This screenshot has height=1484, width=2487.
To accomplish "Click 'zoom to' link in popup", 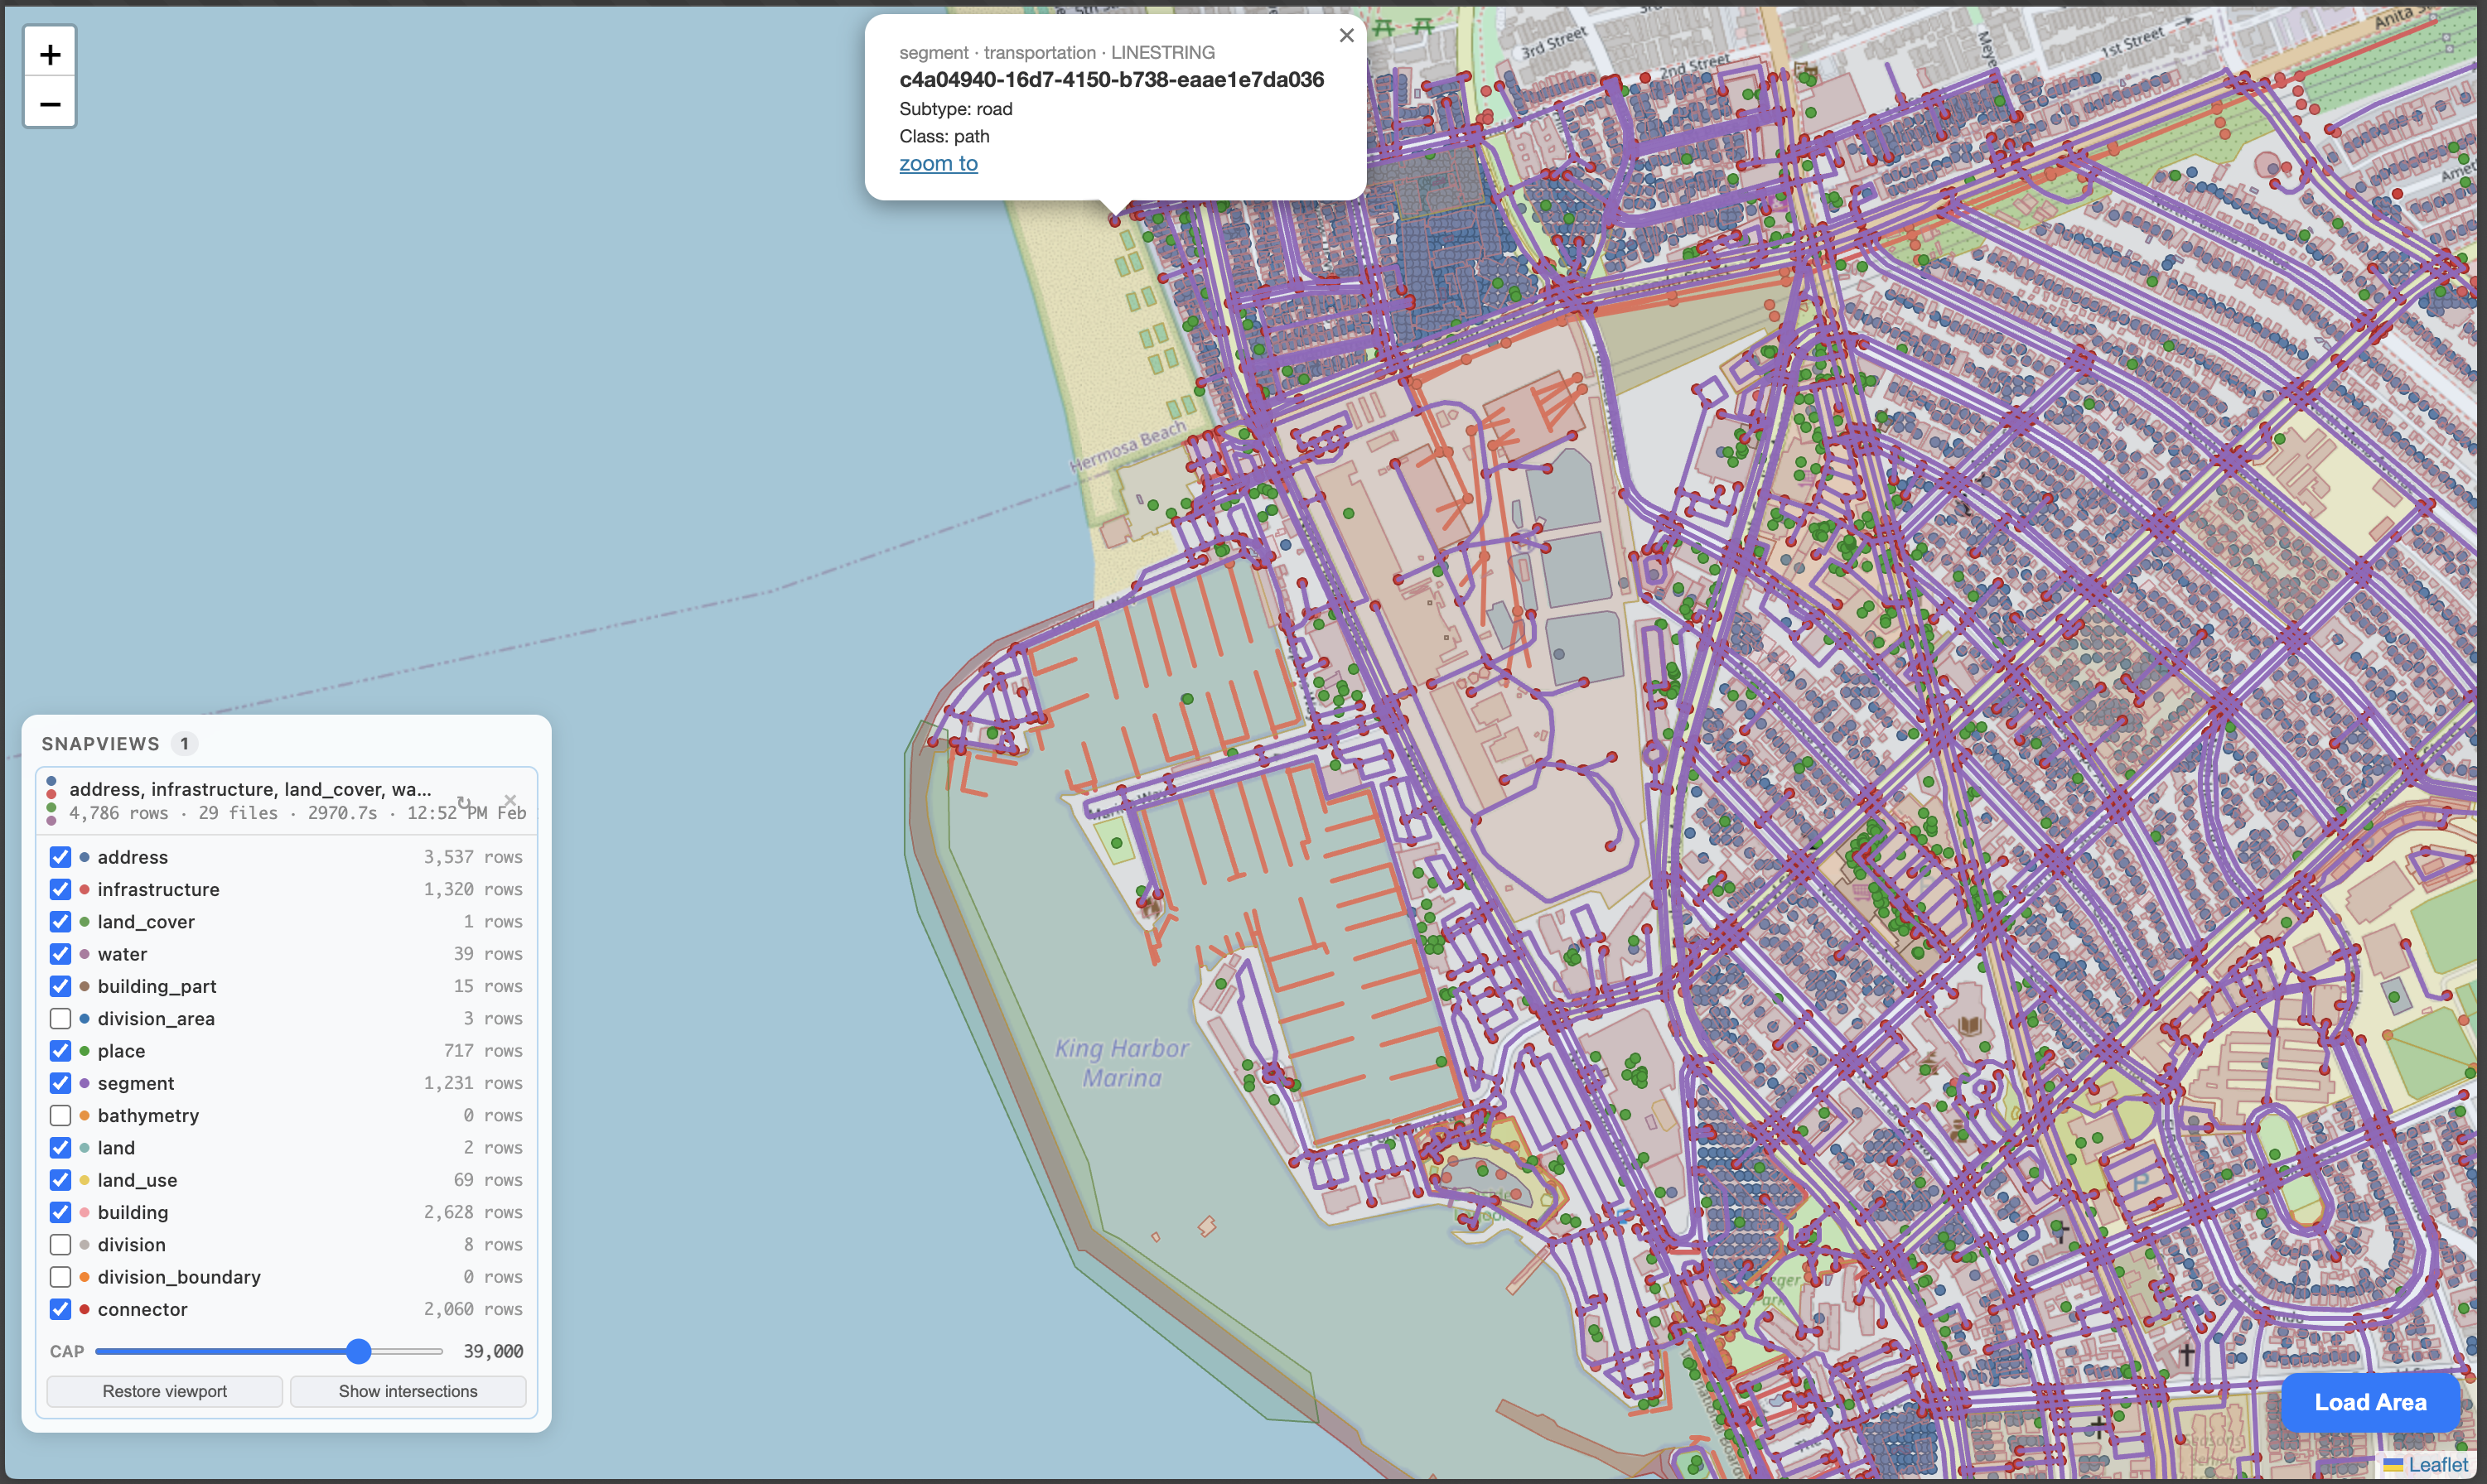I will click(x=937, y=163).
